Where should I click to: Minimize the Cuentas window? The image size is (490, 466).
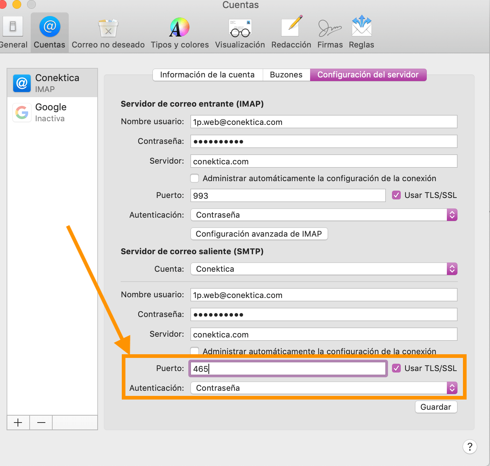[x=17, y=4]
